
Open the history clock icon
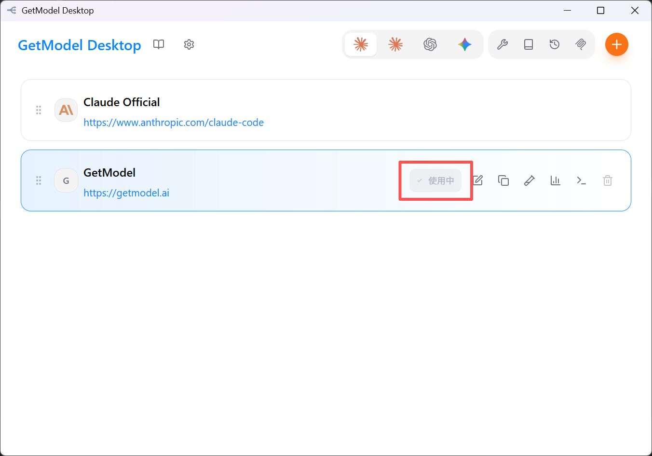555,44
